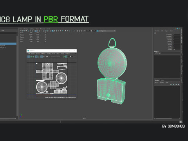The width and height of the screenshot is (188, 141).
Task: Open UV Editor Textures menu
Action: coord(68,54)
